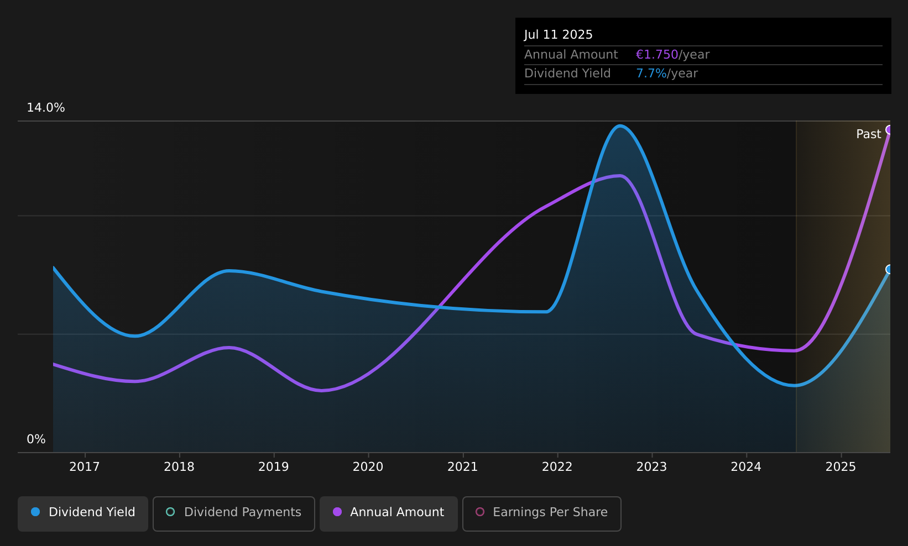Image resolution: width=908 pixels, height=546 pixels.
Task: Click the purple Annual Amount endpoint marker
Action: coord(889,130)
